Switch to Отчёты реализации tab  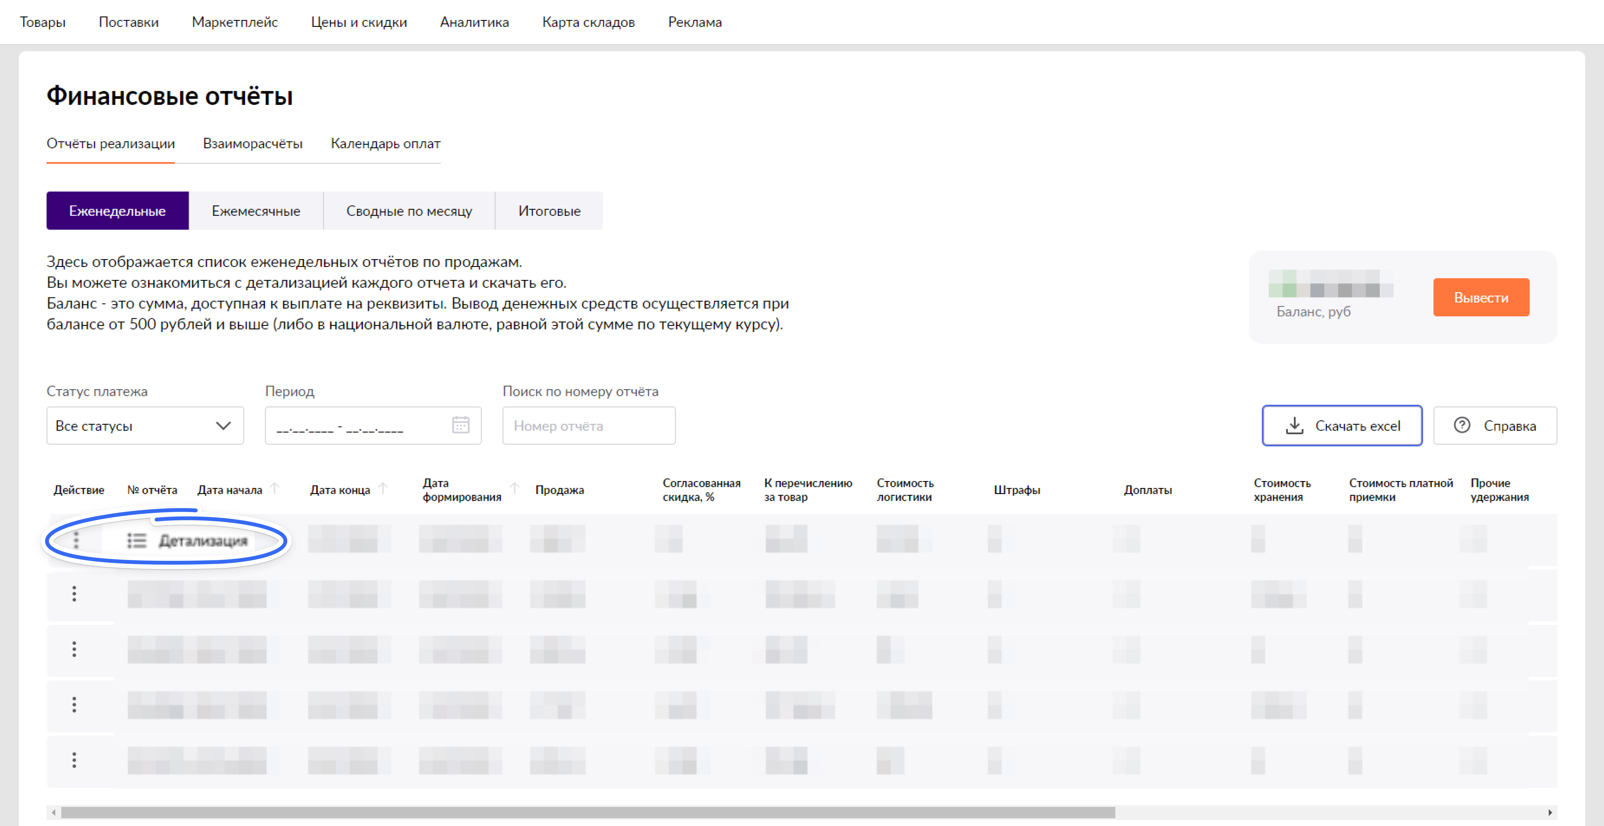click(x=111, y=144)
